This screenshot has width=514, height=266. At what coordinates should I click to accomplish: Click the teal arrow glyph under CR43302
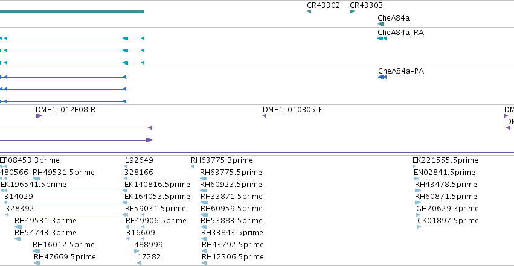(309, 11)
